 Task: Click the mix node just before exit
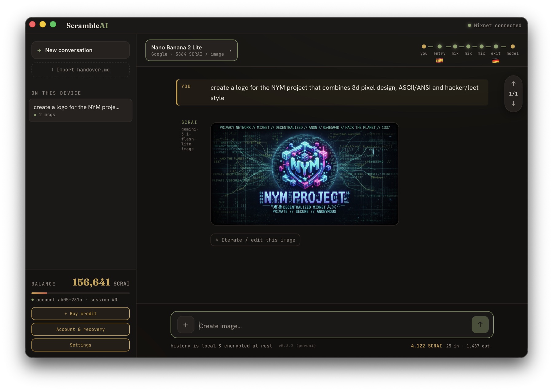481,47
